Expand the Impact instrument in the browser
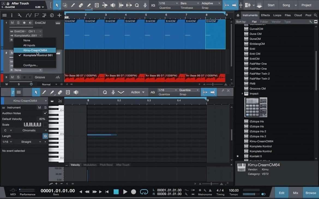 [x=242, y=94]
